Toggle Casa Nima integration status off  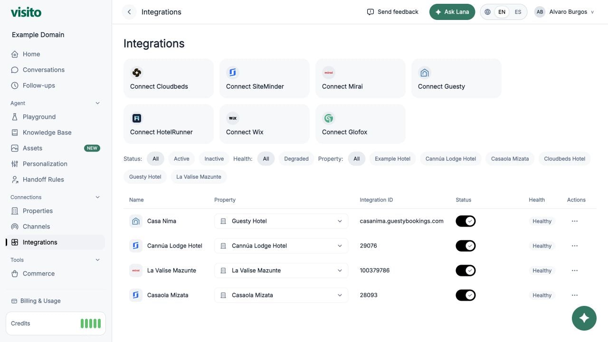coord(465,221)
